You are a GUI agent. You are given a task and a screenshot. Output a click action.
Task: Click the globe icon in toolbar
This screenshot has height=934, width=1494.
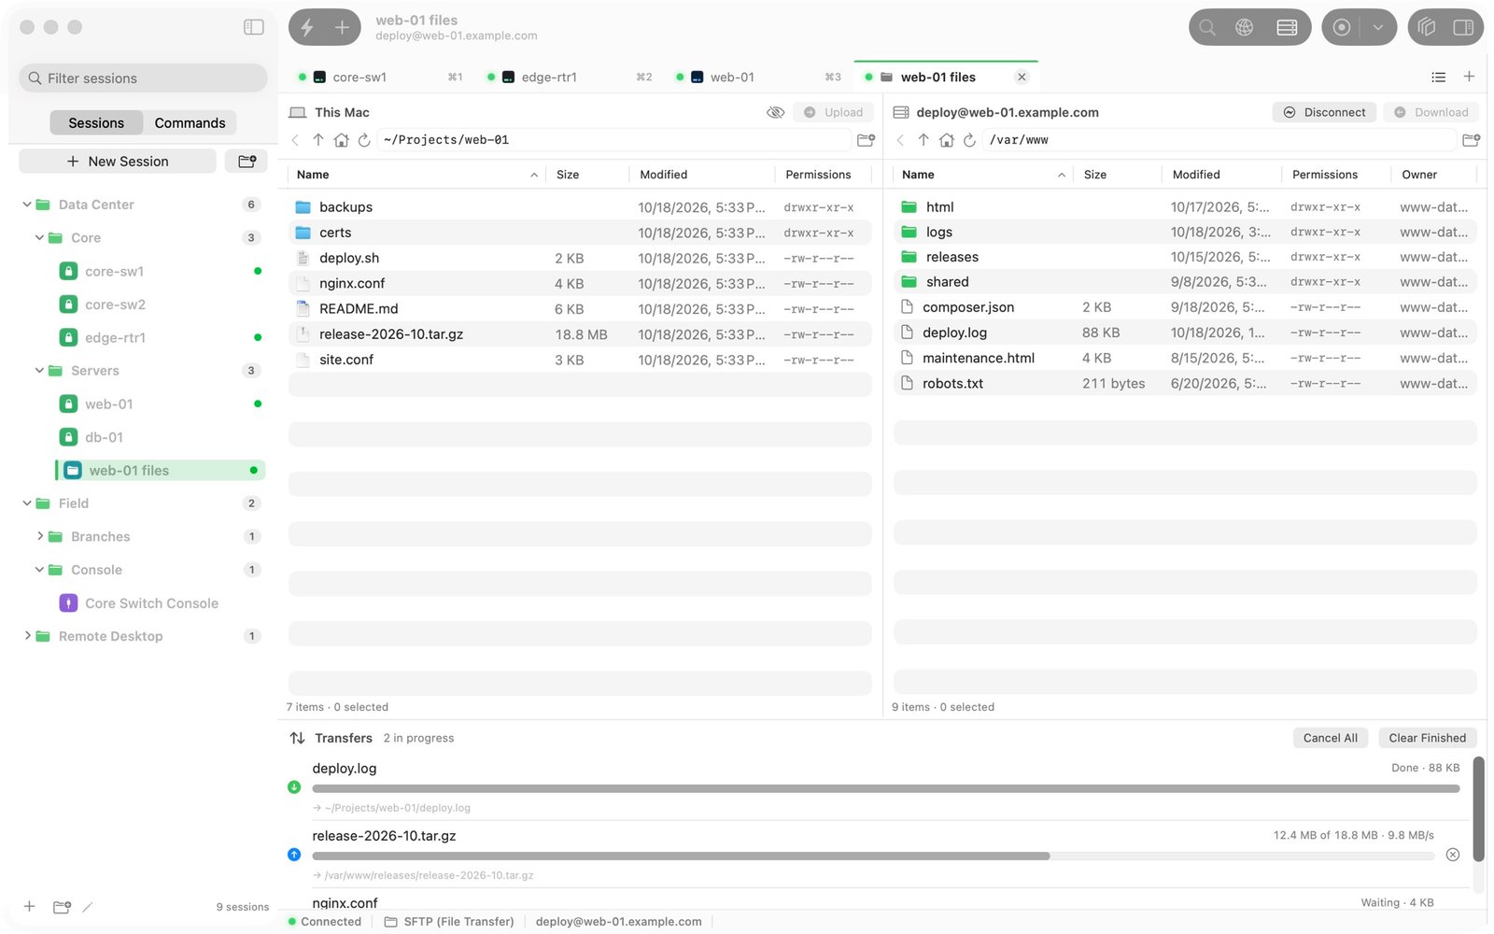point(1245,27)
